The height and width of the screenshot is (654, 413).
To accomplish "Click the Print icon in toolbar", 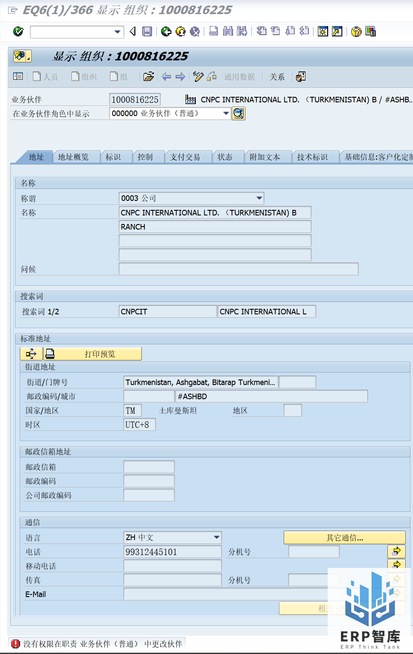I will [214, 31].
